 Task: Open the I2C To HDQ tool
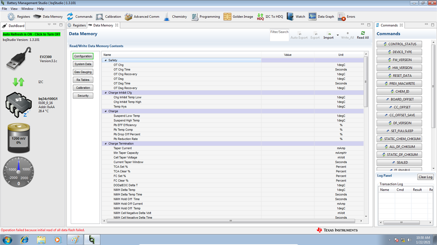pos(260,17)
